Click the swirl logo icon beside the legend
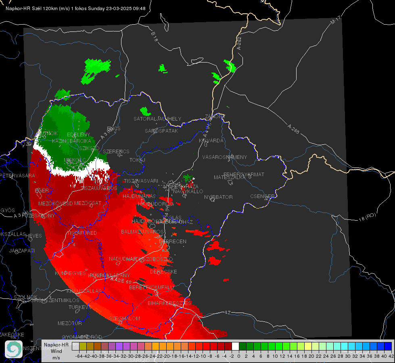The height and width of the screenshot is (363, 395). 14,349
